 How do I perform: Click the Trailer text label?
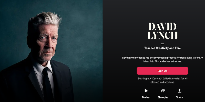[146, 97]
